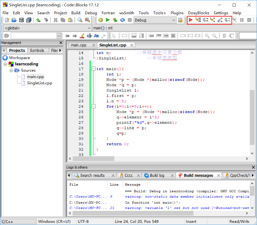
Task: Collapse the learncoding project tree node
Action: [5, 64]
